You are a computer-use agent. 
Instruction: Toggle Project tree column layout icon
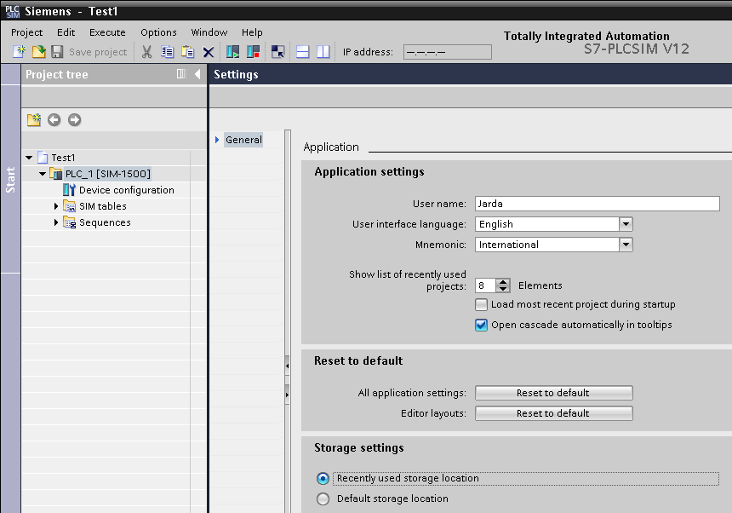point(181,74)
